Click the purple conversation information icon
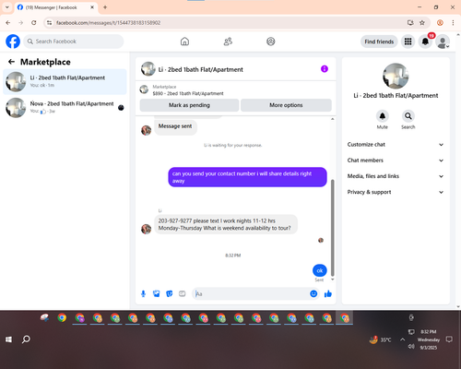 [x=325, y=69]
